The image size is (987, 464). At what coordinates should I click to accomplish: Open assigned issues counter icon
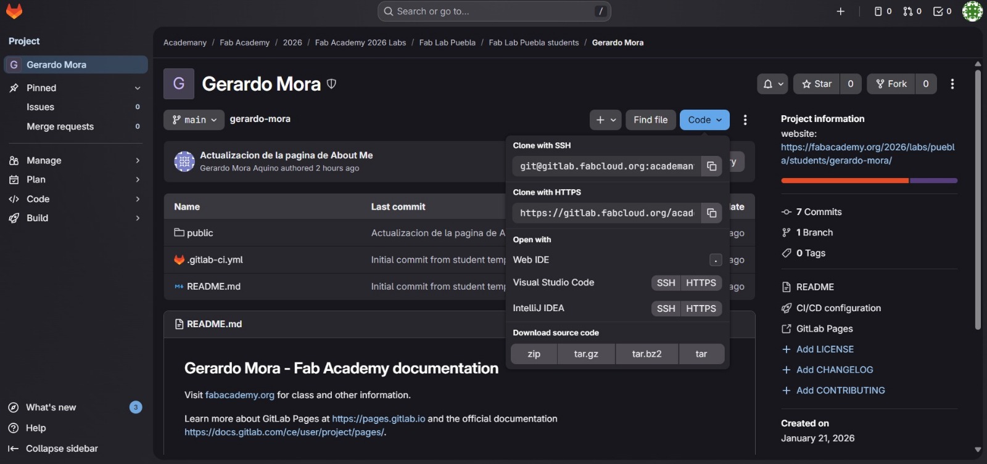tap(883, 11)
